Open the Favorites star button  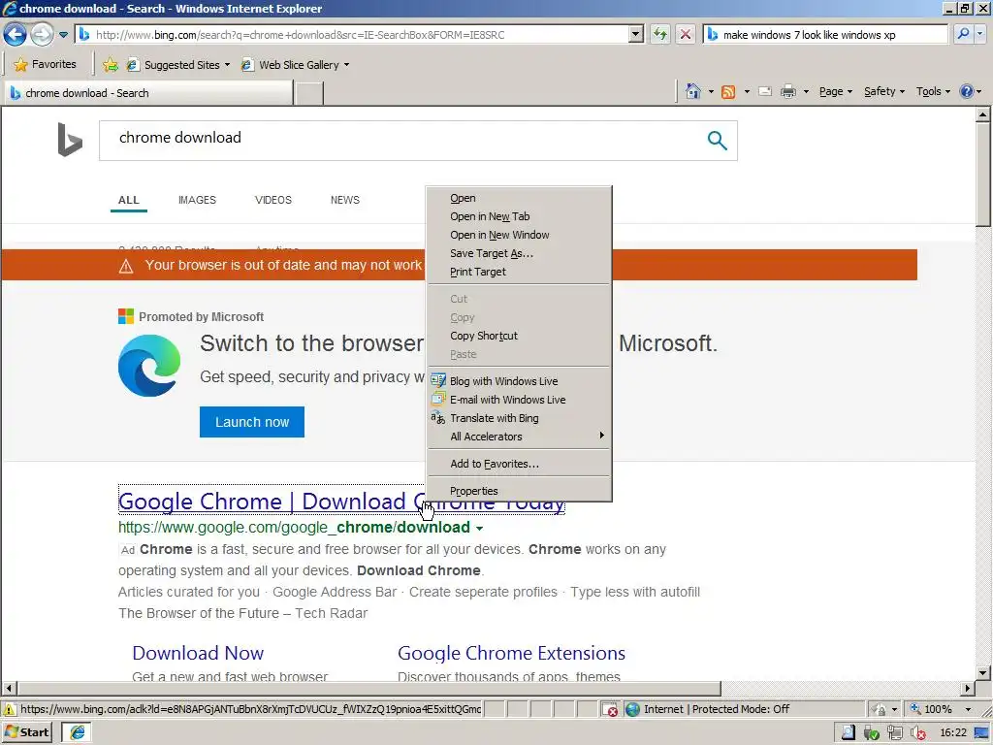coord(46,65)
